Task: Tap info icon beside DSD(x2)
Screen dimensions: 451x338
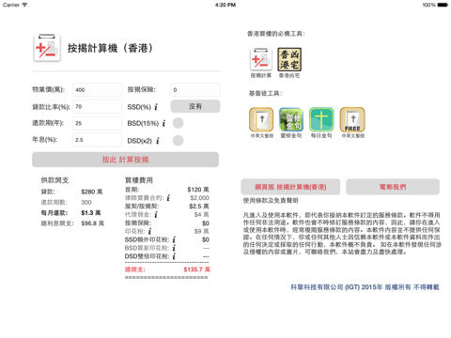Action: pyautogui.click(x=158, y=141)
